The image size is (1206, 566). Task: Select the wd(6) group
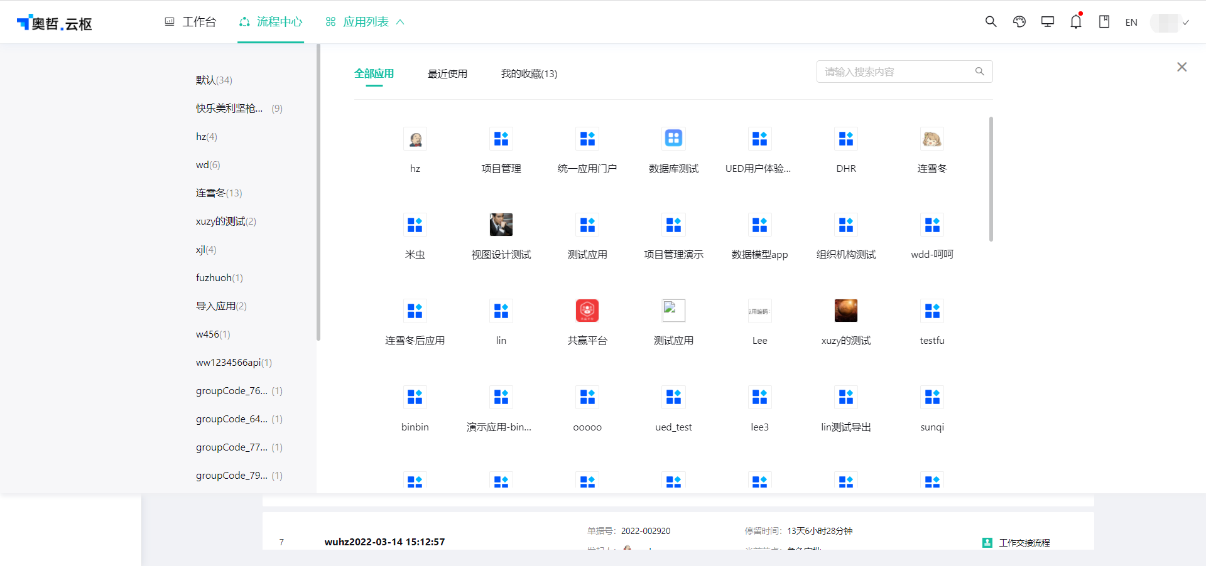208,165
